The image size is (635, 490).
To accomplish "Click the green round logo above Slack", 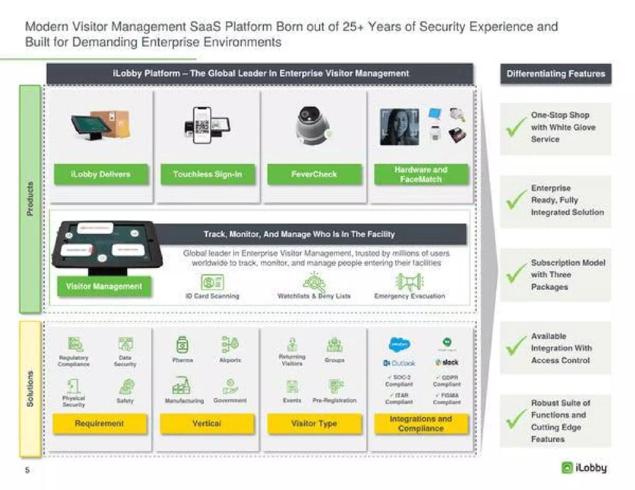I will [447, 342].
